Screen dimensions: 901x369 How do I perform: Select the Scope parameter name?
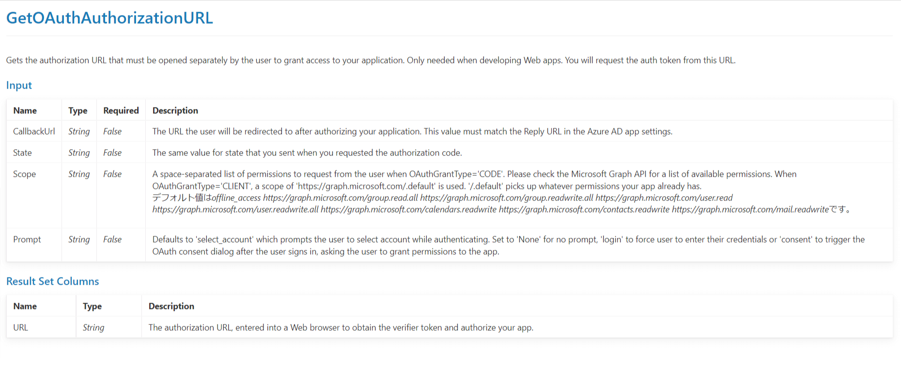(24, 174)
